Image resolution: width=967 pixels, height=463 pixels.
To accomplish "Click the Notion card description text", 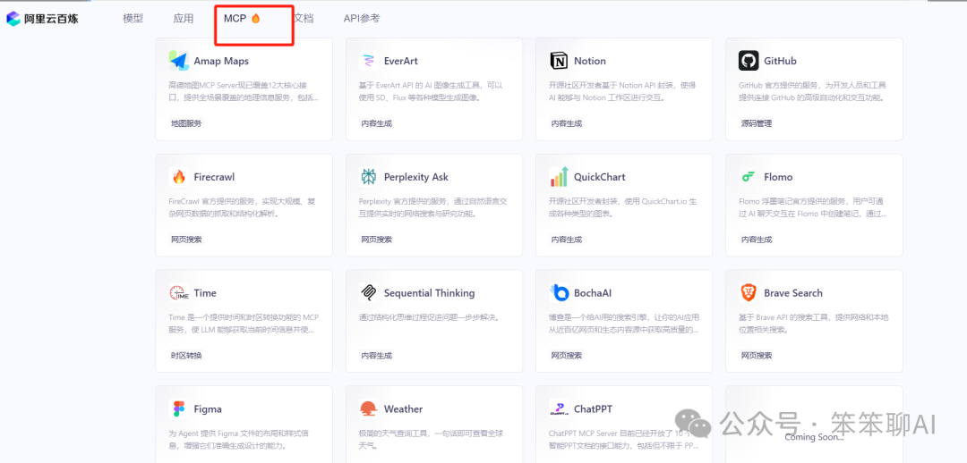I will [x=623, y=91].
